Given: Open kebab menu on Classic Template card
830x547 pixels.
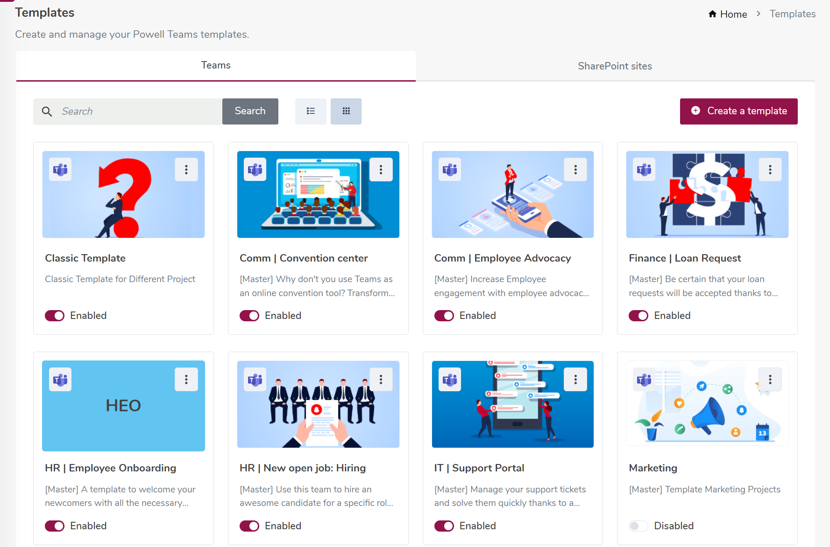Looking at the screenshot, I should click(186, 170).
